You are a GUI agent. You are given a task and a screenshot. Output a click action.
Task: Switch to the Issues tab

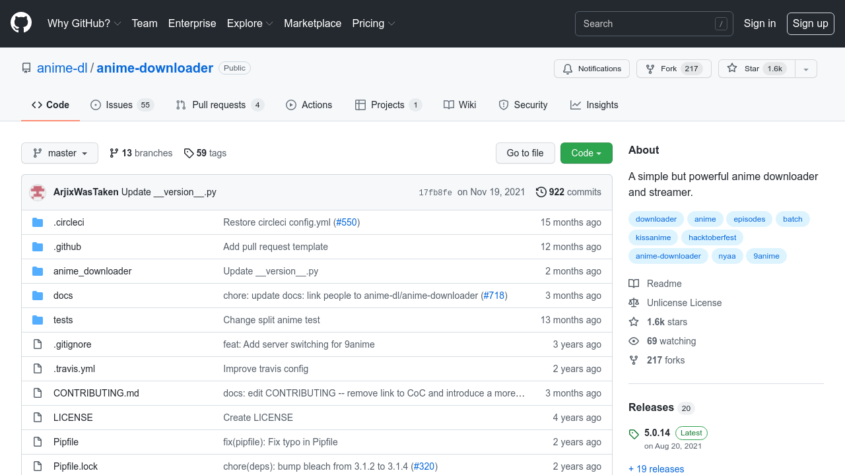121,105
